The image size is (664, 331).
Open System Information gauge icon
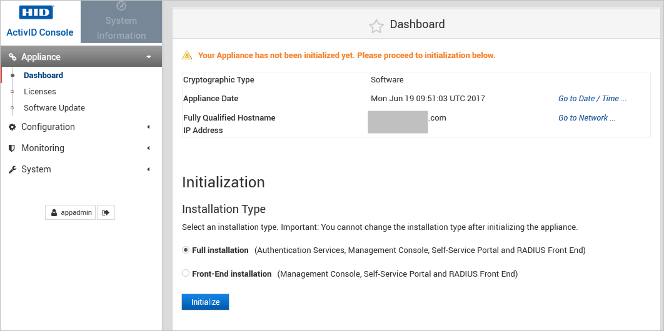point(121,6)
